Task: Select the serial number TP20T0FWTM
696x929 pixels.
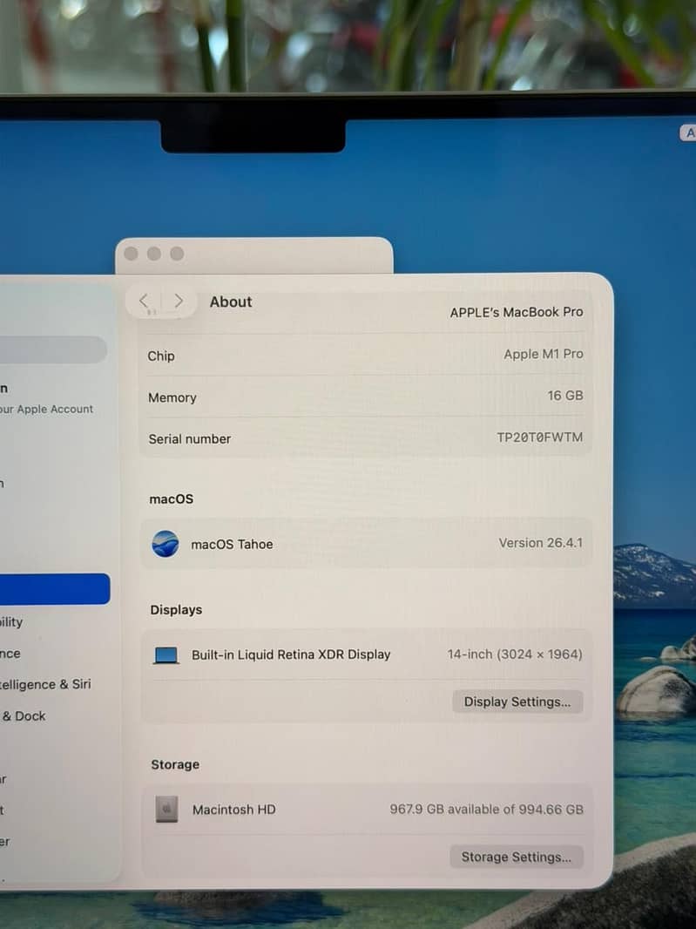Action: [539, 437]
